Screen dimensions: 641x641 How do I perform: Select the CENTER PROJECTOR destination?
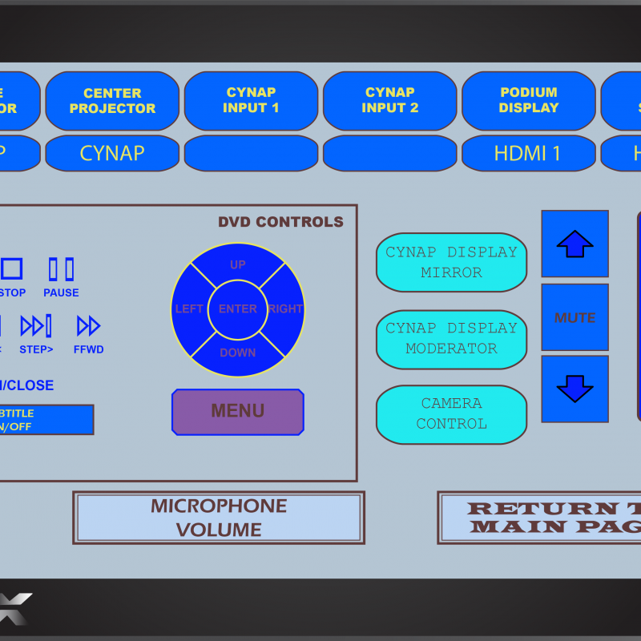(x=112, y=101)
